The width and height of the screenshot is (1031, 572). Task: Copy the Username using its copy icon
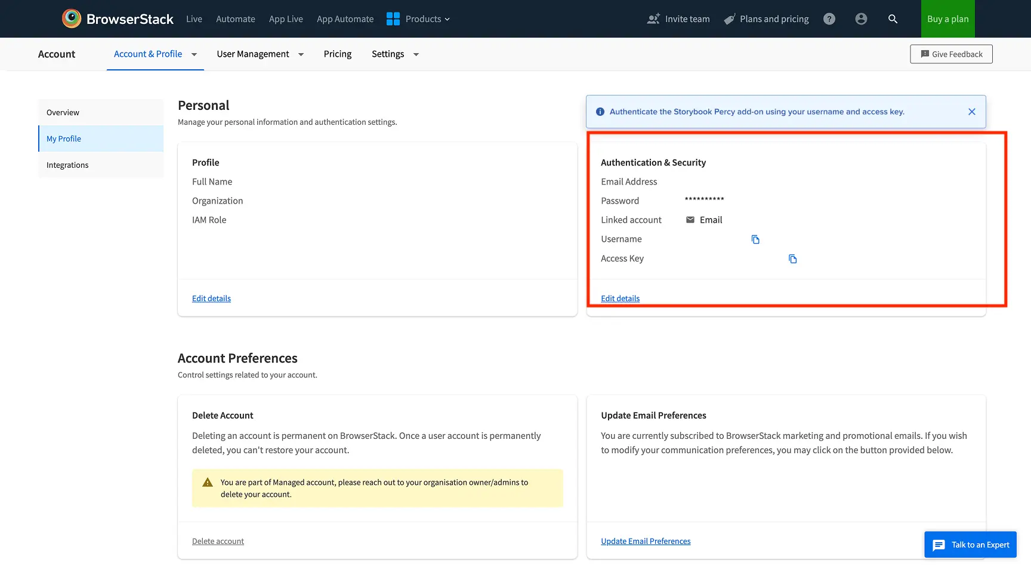click(x=755, y=239)
